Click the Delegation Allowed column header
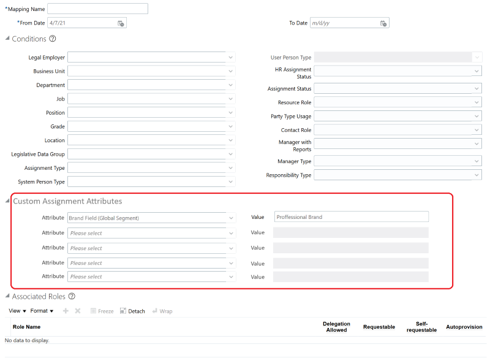 point(337,327)
